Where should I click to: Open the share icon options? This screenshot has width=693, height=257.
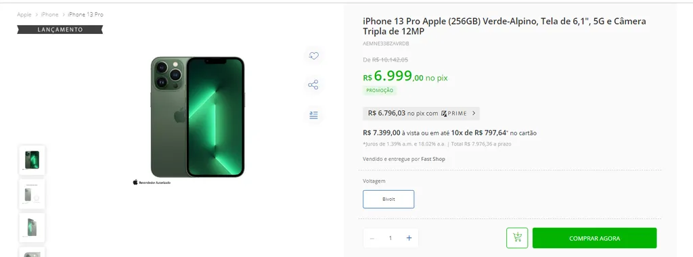click(313, 85)
